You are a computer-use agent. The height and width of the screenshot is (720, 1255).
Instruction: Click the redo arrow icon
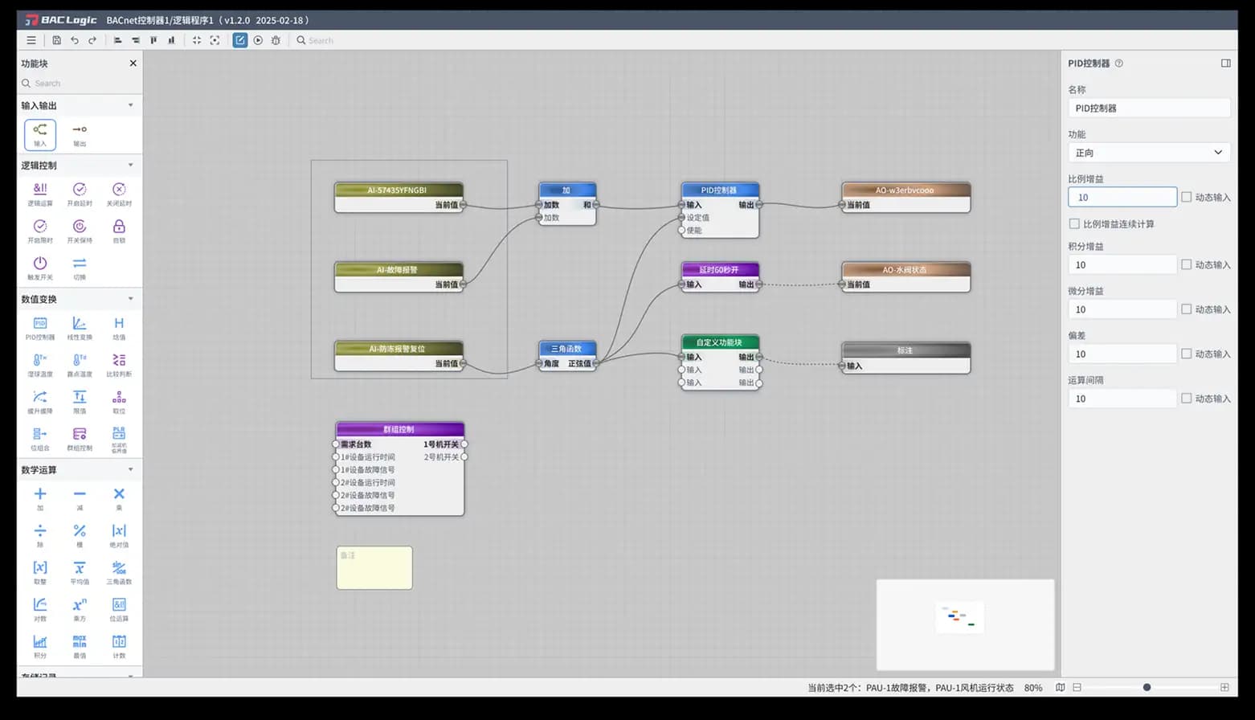pyautogui.click(x=92, y=40)
